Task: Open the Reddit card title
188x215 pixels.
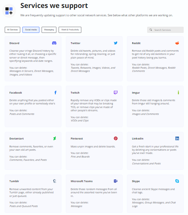Action: tap(136, 43)
